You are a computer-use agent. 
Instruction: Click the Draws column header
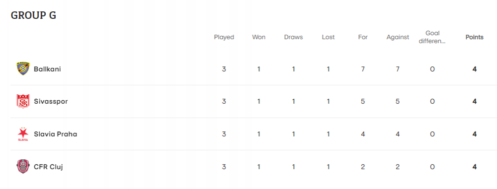[294, 37]
